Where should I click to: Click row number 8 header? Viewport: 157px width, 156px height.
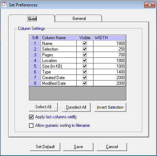(35, 83)
